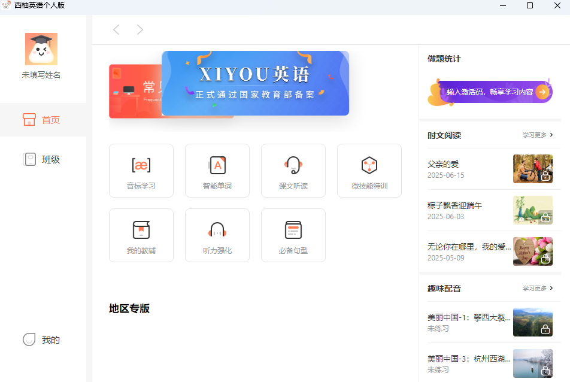This screenshot has height=382, width=570.
Task: Open 课文听读 text listening feature
Action: 293,170
